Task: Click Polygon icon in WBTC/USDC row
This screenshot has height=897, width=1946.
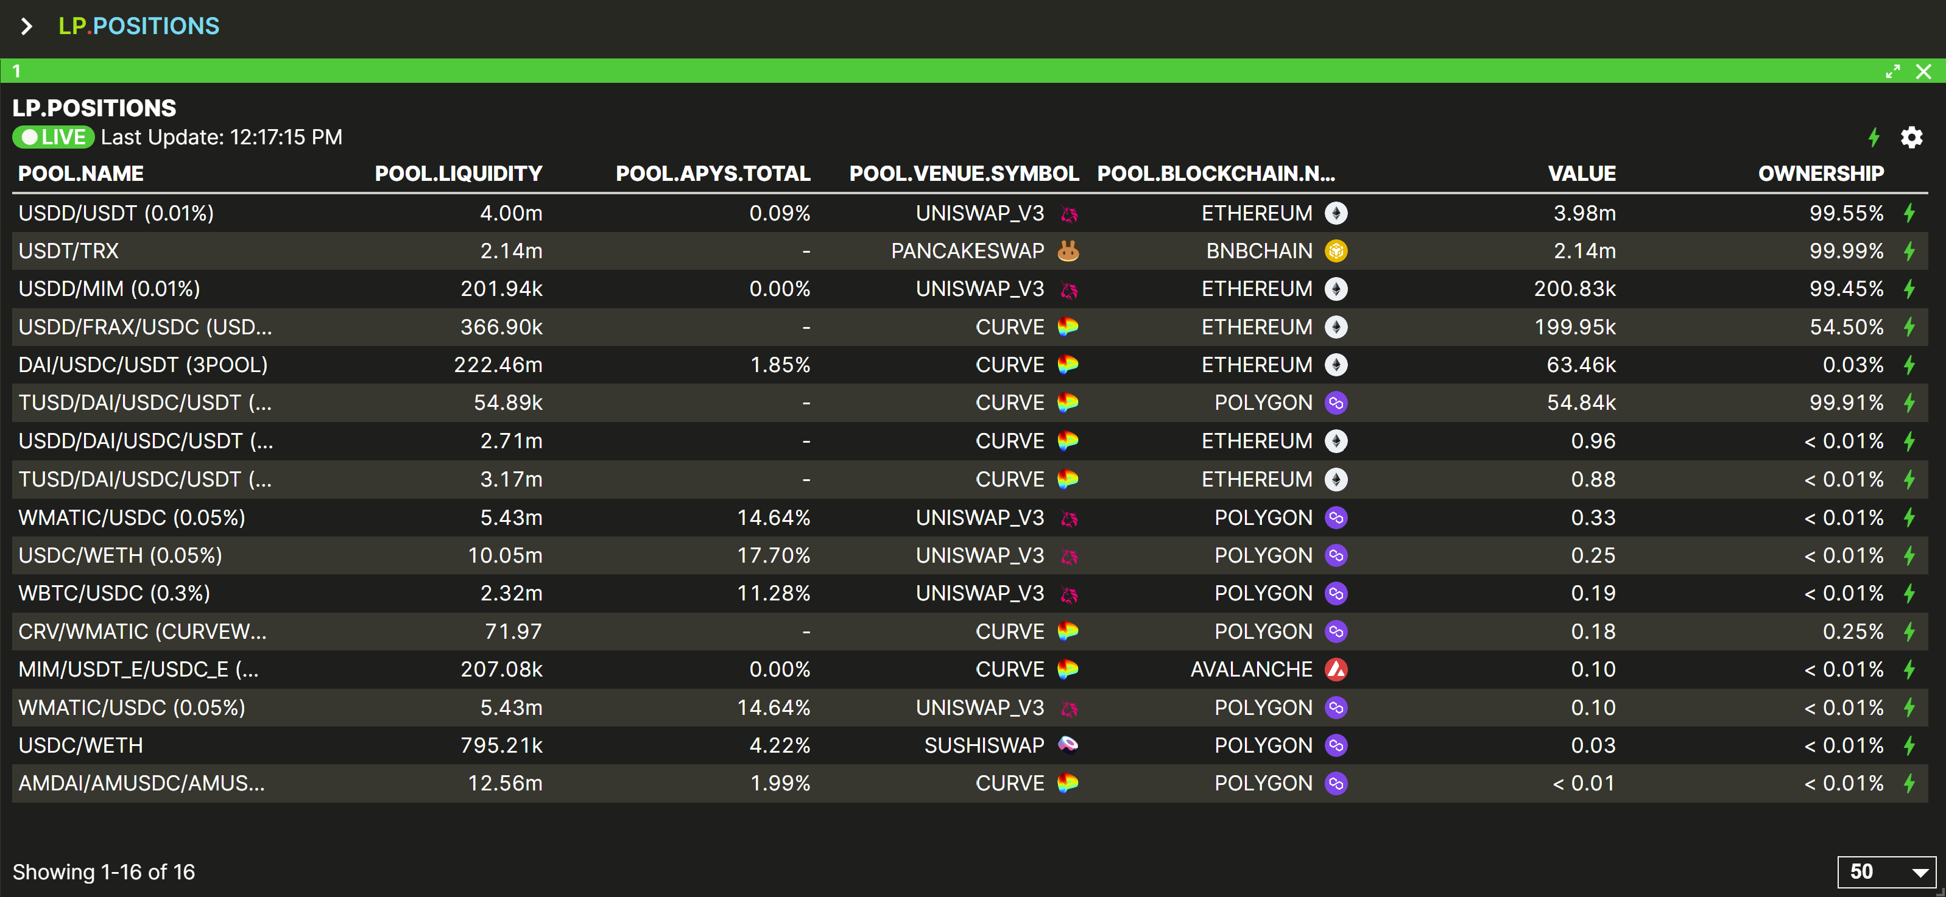Action: point(1336,594)
